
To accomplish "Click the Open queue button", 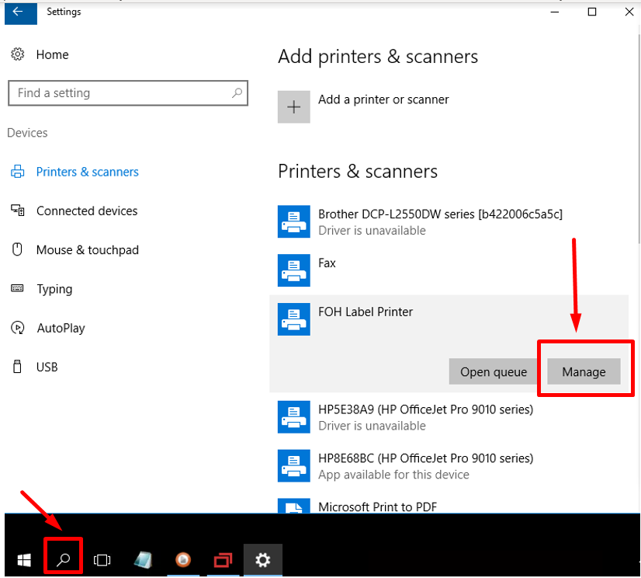I will [x=494, y=371].
